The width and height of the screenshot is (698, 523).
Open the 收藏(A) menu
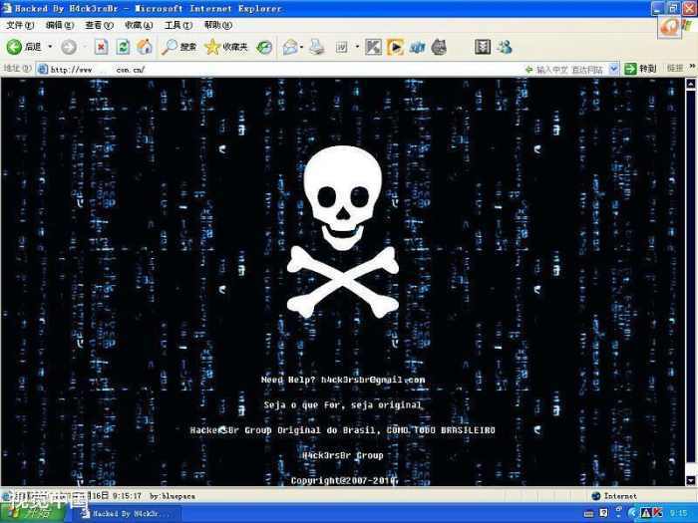click(139, 25)
